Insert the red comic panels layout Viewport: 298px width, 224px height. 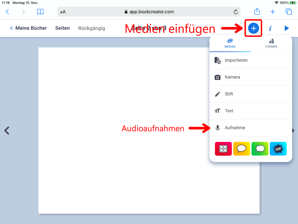(x=223, y=149)
